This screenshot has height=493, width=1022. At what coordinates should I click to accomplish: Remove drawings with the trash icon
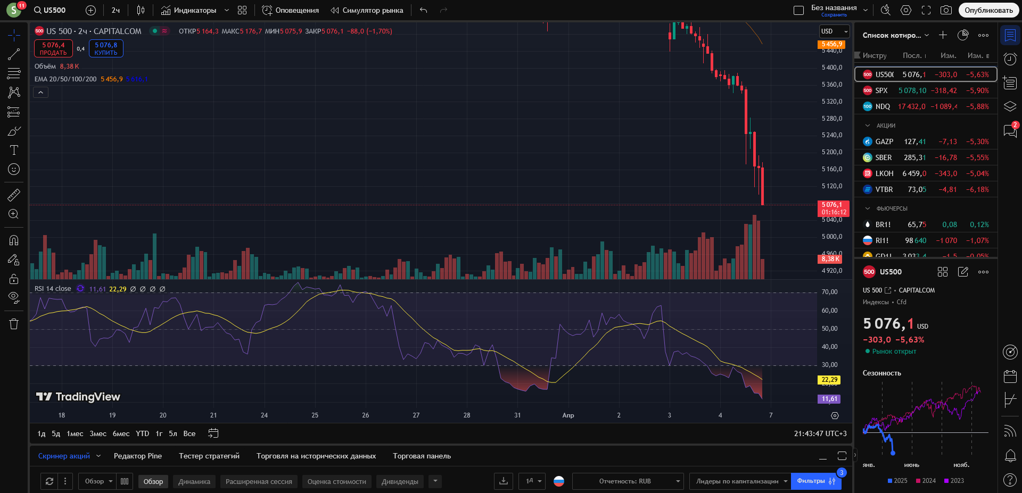pos(14,324)
